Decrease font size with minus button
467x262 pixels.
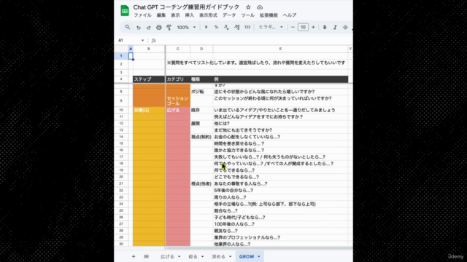(293, 27)
